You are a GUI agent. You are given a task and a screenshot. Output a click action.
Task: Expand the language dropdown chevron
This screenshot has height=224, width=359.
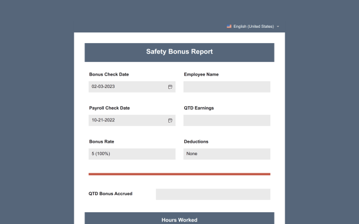point(278,27)
